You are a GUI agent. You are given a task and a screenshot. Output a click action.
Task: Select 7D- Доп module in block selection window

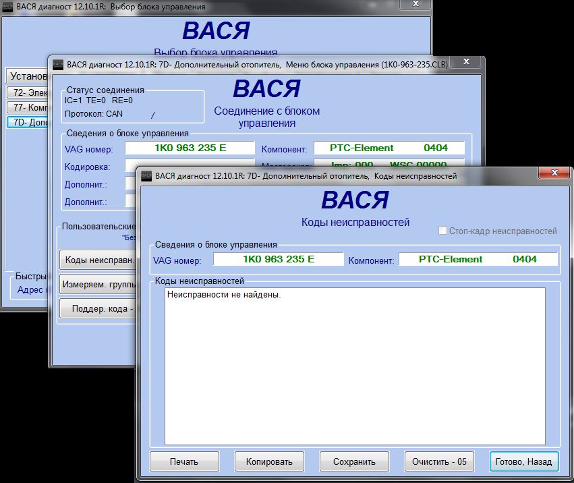point(28,122)
